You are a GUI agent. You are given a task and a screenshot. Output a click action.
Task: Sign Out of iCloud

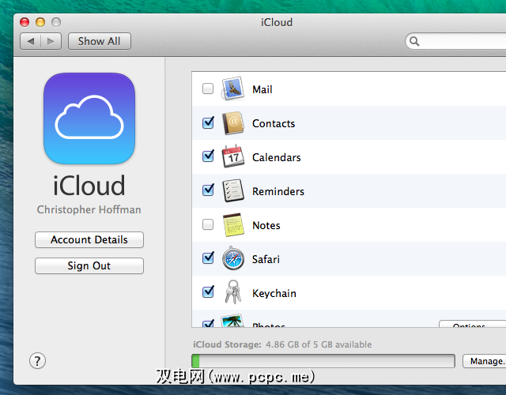point(89,265)
